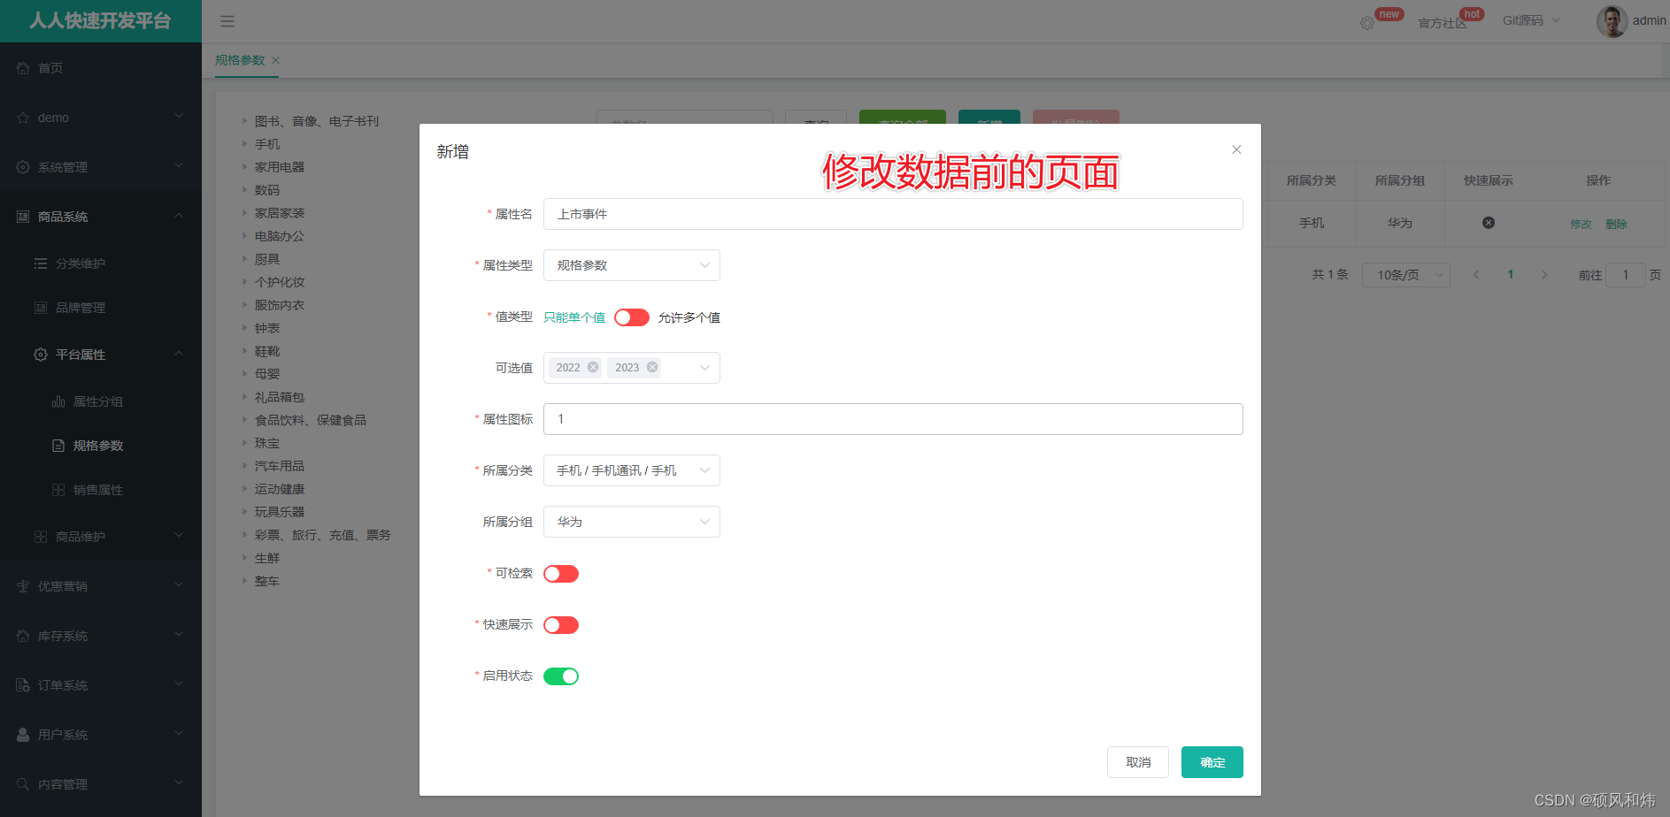Close the 新增 dialog with X icon

(1236, 149)
